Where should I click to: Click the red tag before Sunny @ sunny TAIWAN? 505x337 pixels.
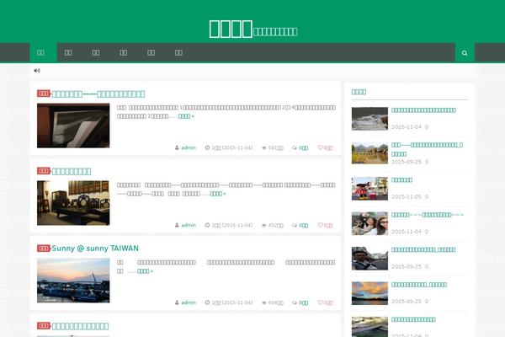click(x=44, y=248)
